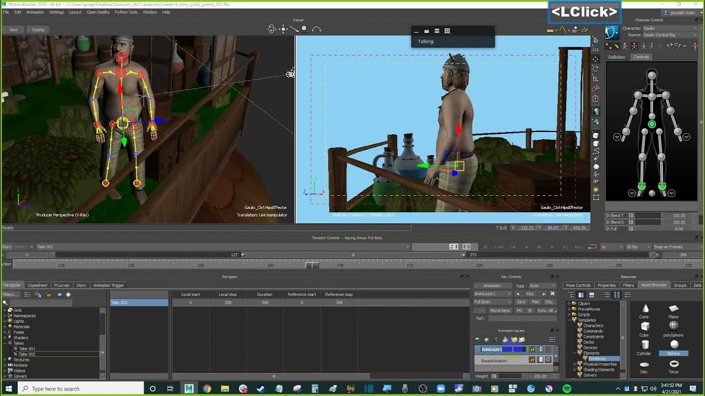Expand left hand finger controls arrow
Screen dimensions: 705x396
click(x=617, y=137)
